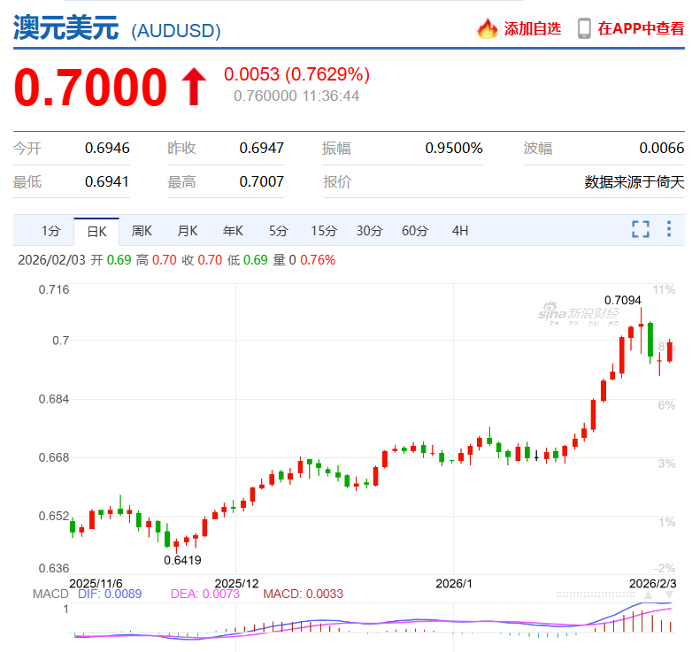Image resolution: width=692 pixels, height=652 pixels.
Task: Switch to the 年K yearly tab
Action: click(233, 231)
